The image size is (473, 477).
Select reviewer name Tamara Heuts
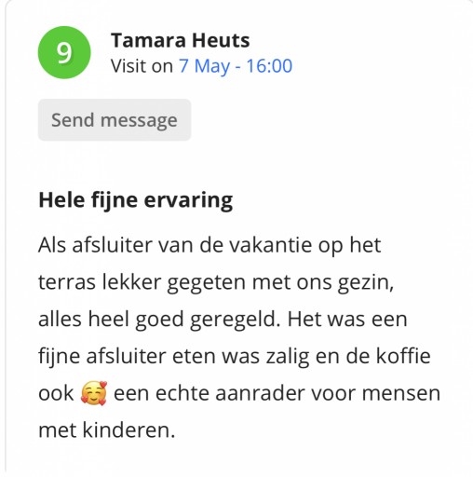click(x=181, y=40)
